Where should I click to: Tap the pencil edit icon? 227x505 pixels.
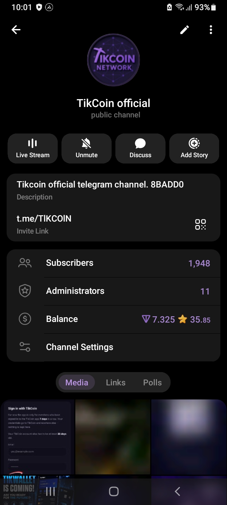[x=184, y=30]
